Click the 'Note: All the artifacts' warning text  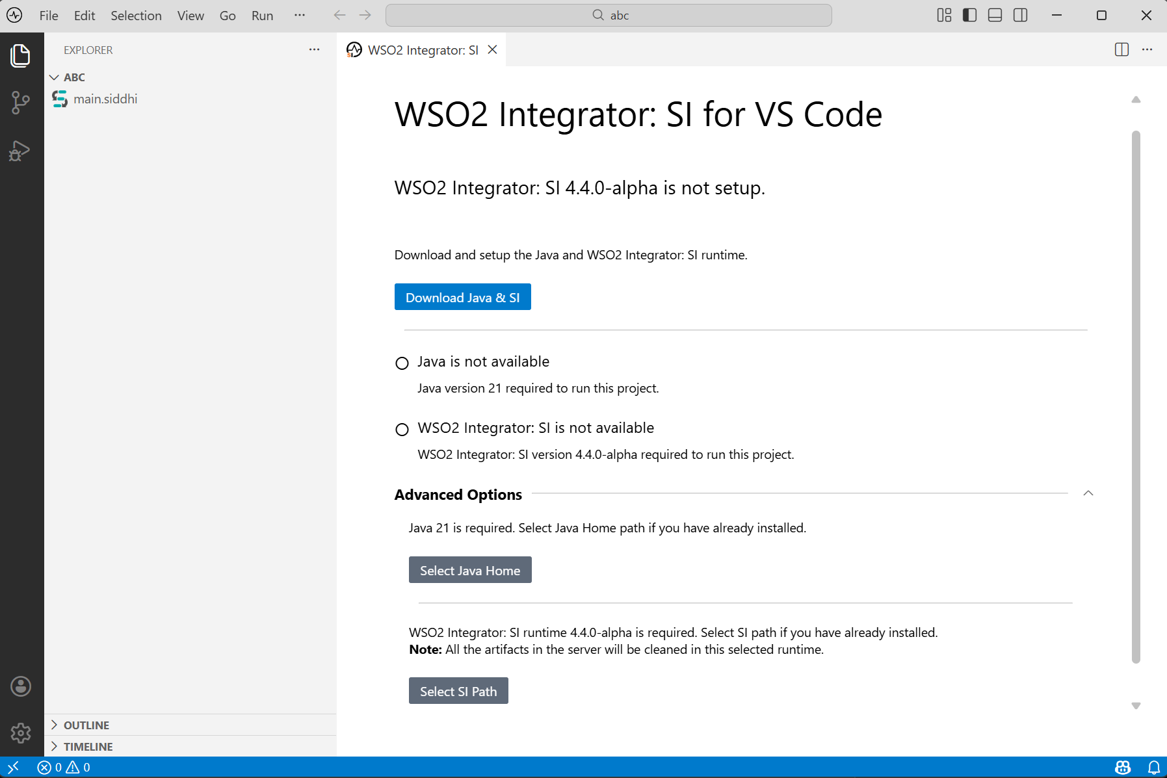point(616,649)
